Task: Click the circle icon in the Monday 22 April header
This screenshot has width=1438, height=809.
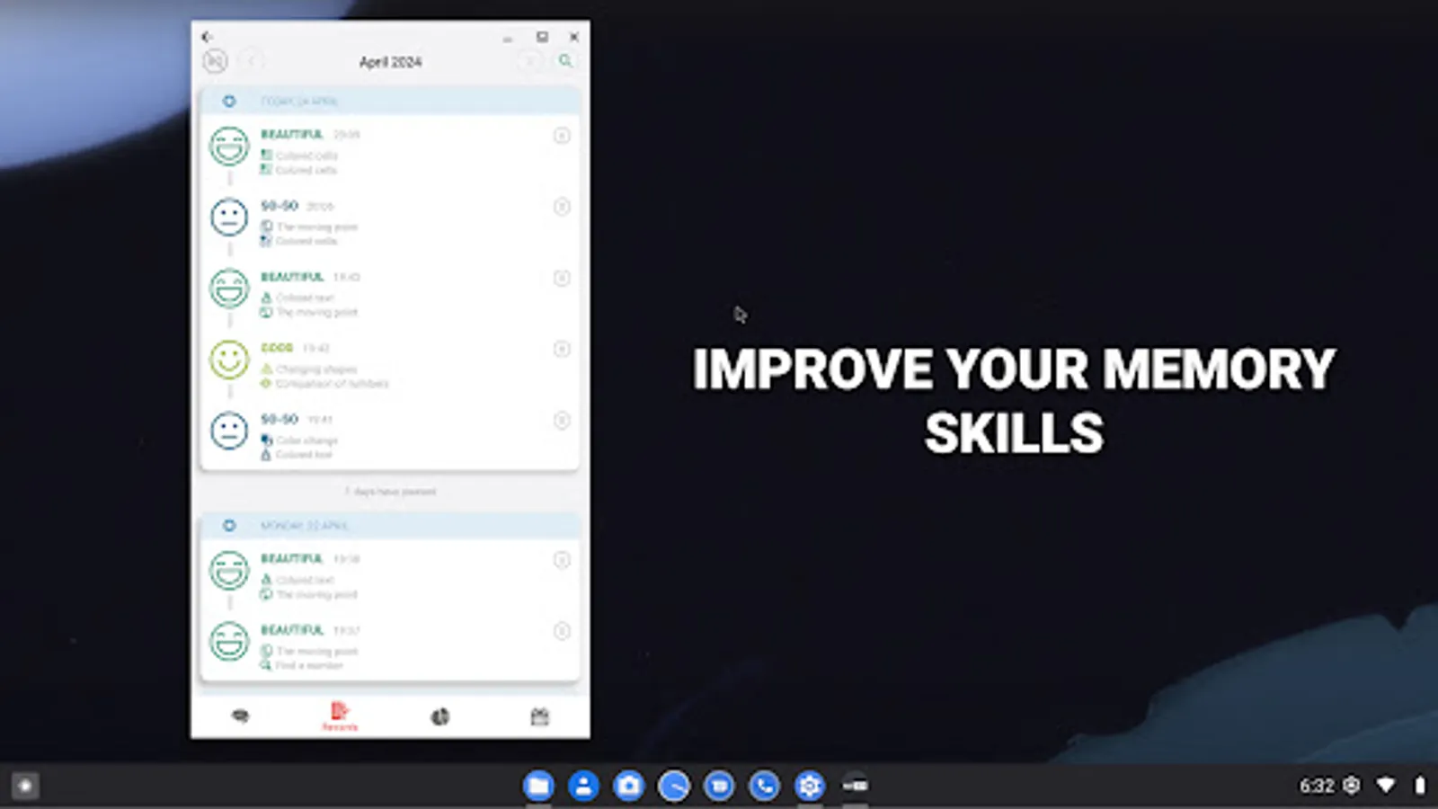Action: click(229, 526)
